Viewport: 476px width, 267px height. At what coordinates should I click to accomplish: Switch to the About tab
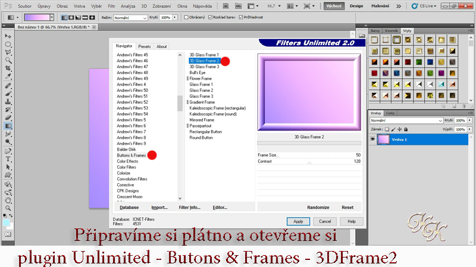pos(161,46)
